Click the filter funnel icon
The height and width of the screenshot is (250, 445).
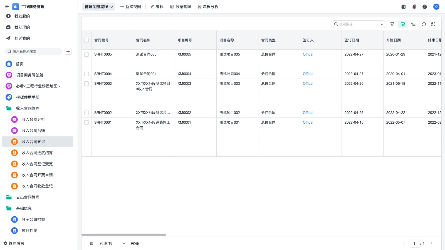392,24
